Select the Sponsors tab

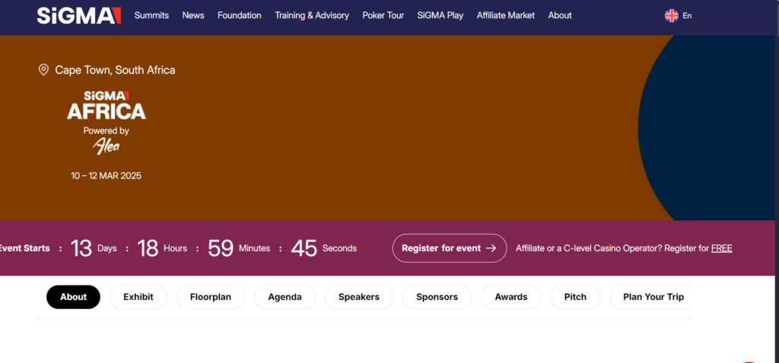tap(437, 297)
